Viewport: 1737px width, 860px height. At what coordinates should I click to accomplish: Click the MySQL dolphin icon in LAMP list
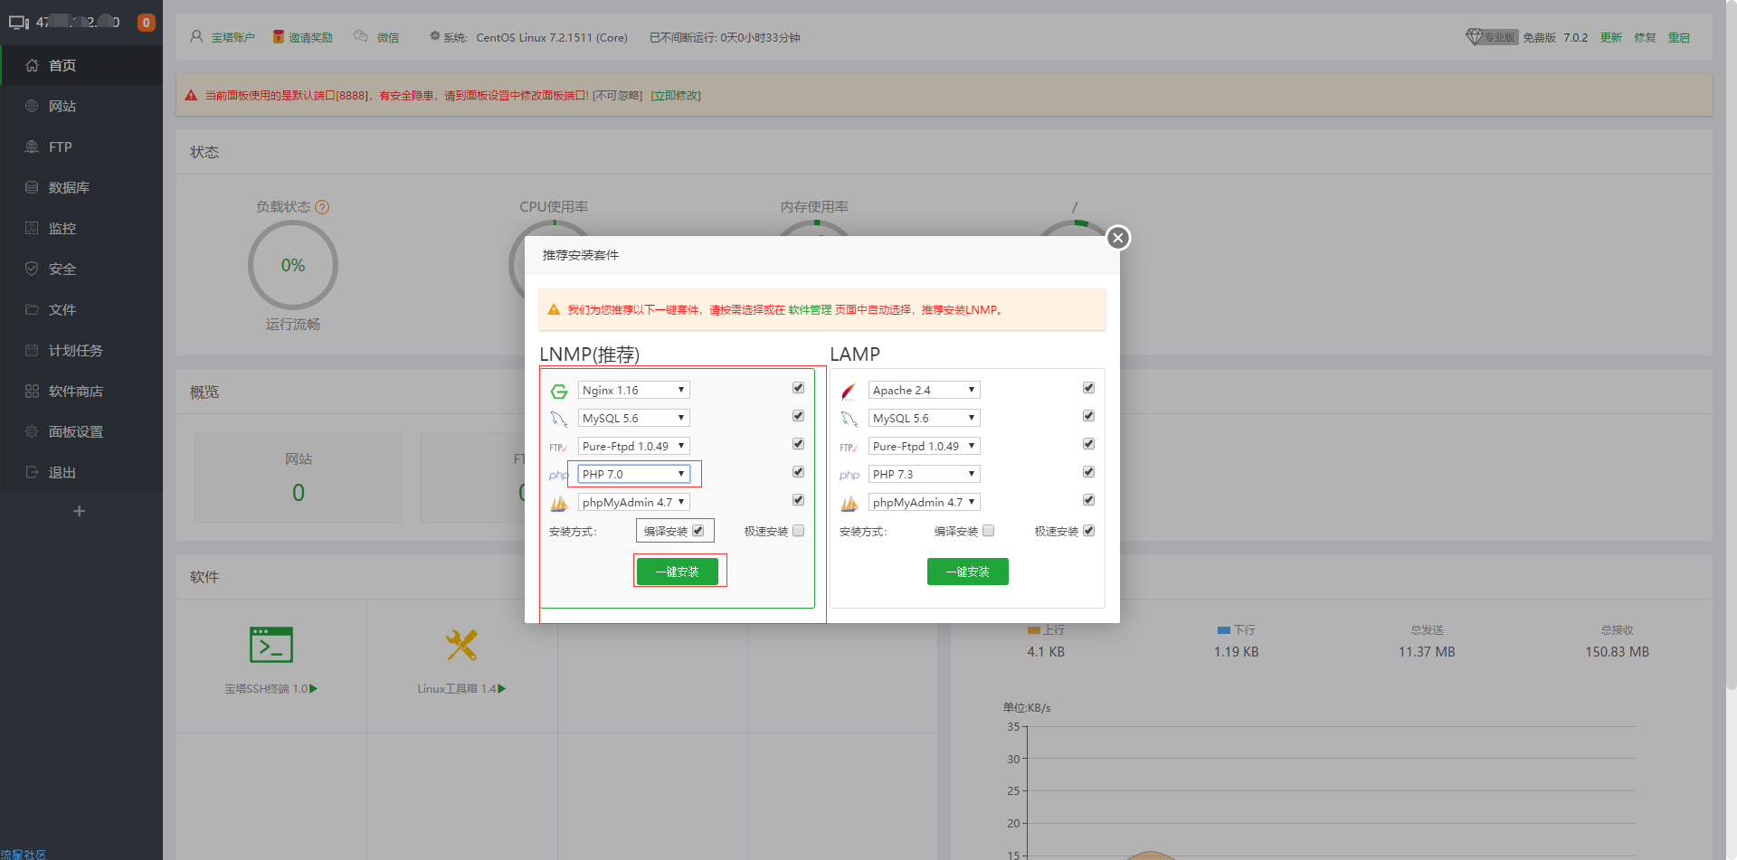(x=849, y=419)
